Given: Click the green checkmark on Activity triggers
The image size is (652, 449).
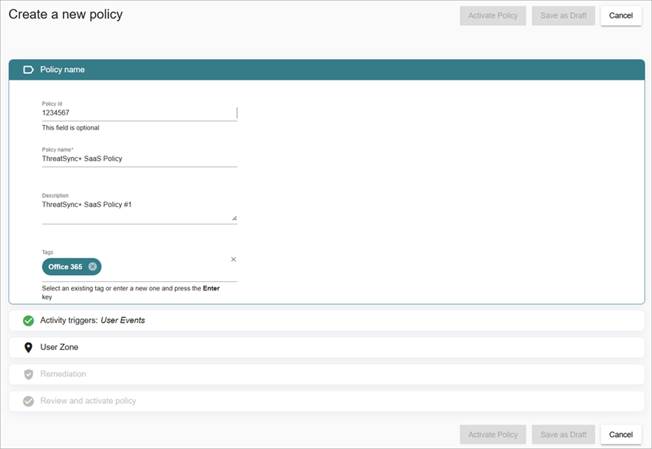Looking at the screenshot, I should click(28, 320).
